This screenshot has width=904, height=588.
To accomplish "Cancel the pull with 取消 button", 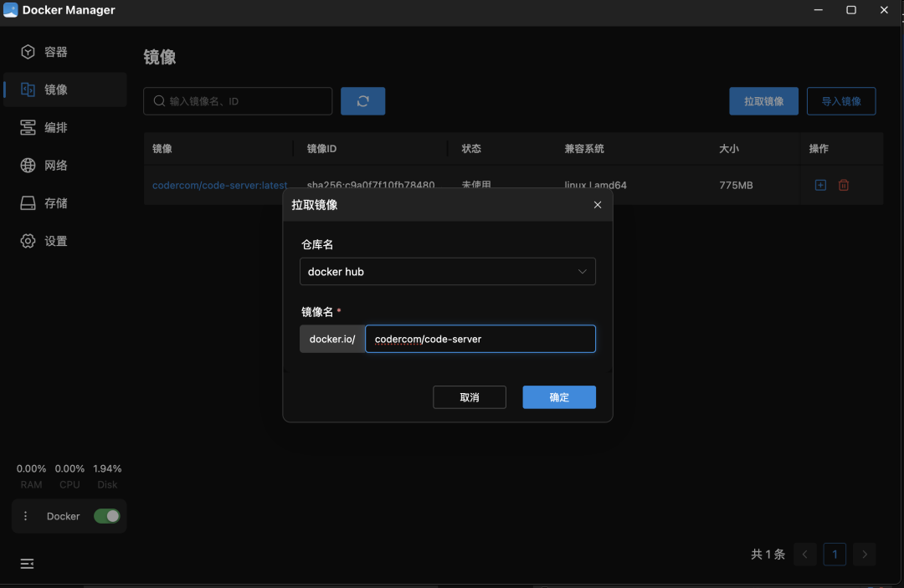I will (x=470, y=397).
